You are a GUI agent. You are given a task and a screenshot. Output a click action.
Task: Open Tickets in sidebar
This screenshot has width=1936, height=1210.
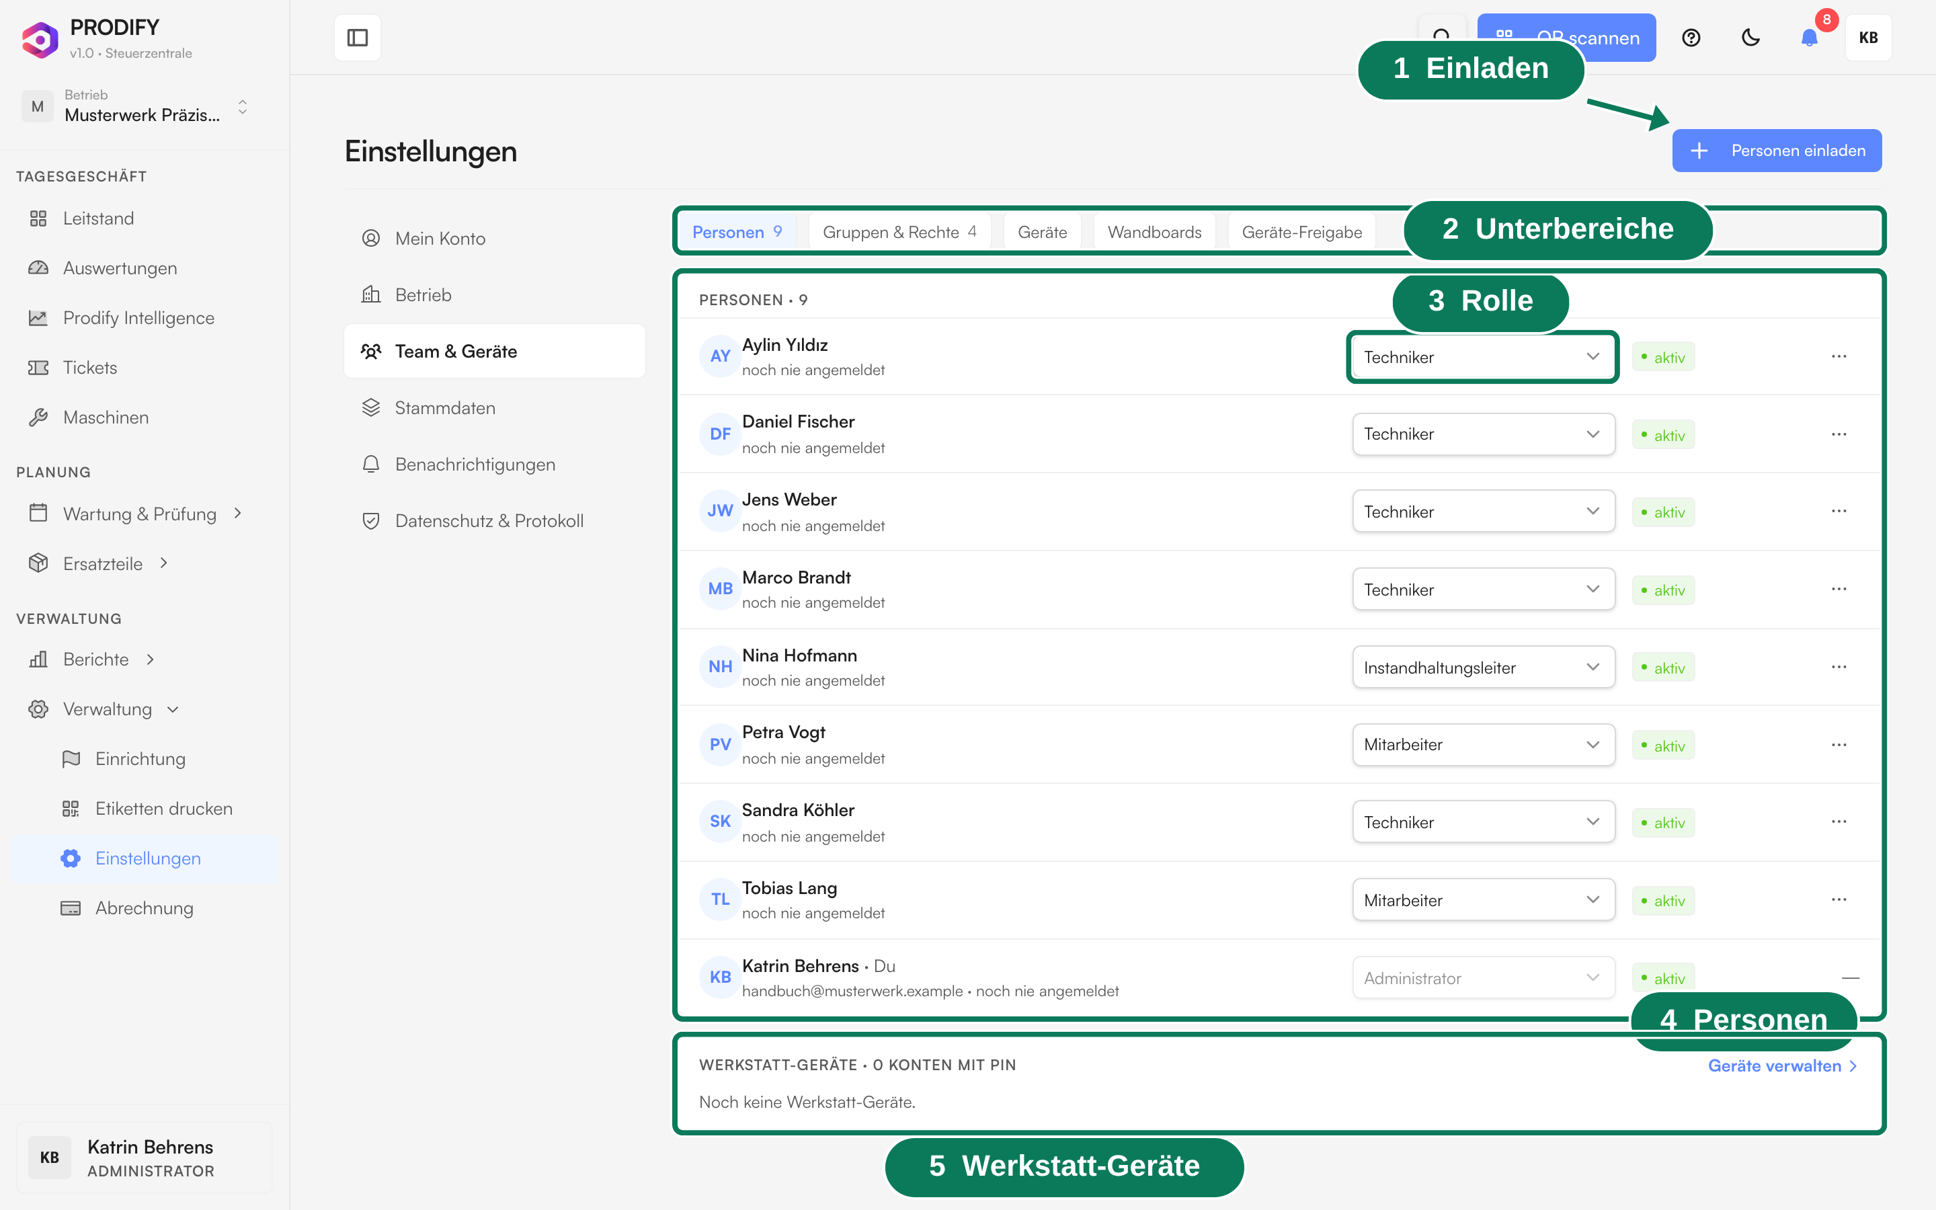[144, 367]
